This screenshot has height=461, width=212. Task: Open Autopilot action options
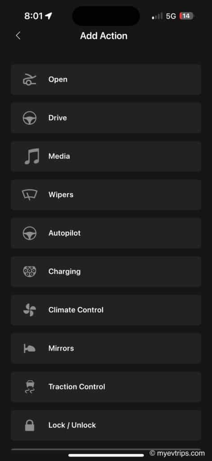106,233
